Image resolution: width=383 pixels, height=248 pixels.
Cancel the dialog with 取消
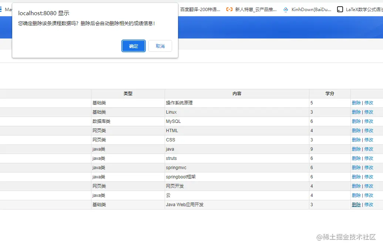point(160,46)
